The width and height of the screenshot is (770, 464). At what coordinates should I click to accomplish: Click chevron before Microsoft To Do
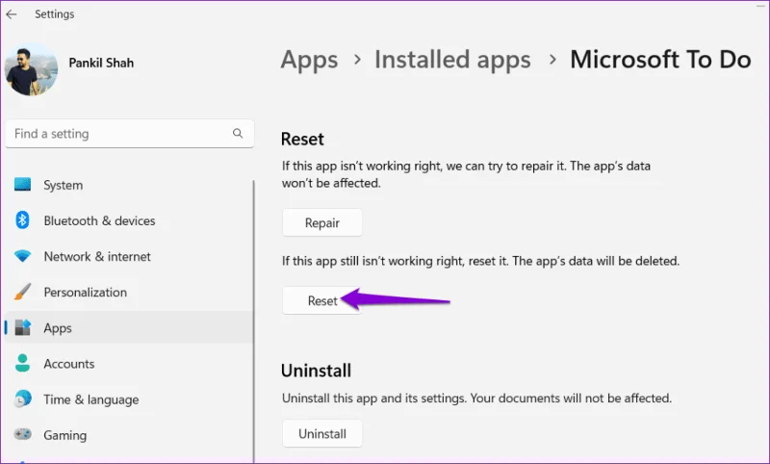[x=552, y=60]
